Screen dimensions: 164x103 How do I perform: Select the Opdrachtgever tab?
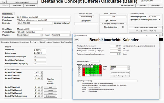point(5,42)
